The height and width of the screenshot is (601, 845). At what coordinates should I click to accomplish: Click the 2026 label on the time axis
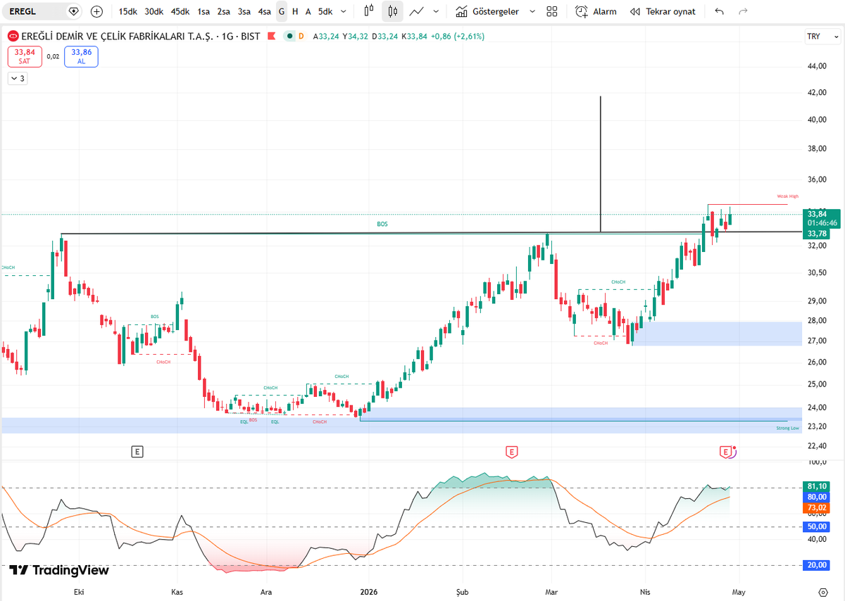[x=369, y=593]
